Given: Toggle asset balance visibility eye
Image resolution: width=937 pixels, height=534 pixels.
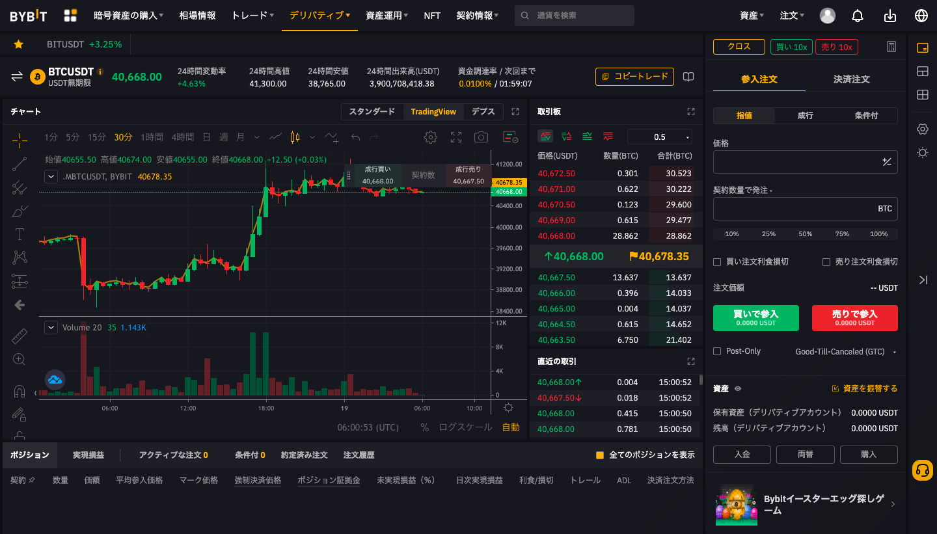Looking at the screenshot, I should [x=738, y=388].
